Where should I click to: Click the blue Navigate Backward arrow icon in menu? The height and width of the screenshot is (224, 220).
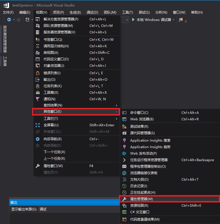38,139
